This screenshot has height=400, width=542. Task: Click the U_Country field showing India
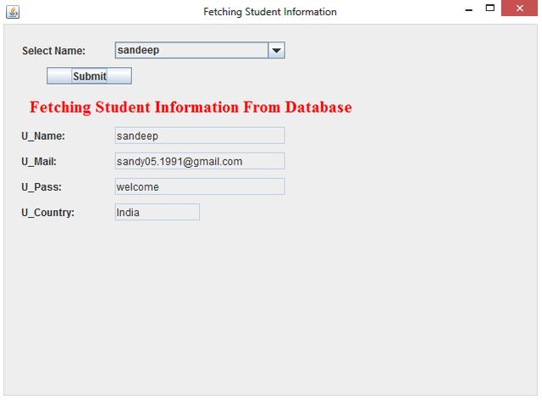click(157, 212)
